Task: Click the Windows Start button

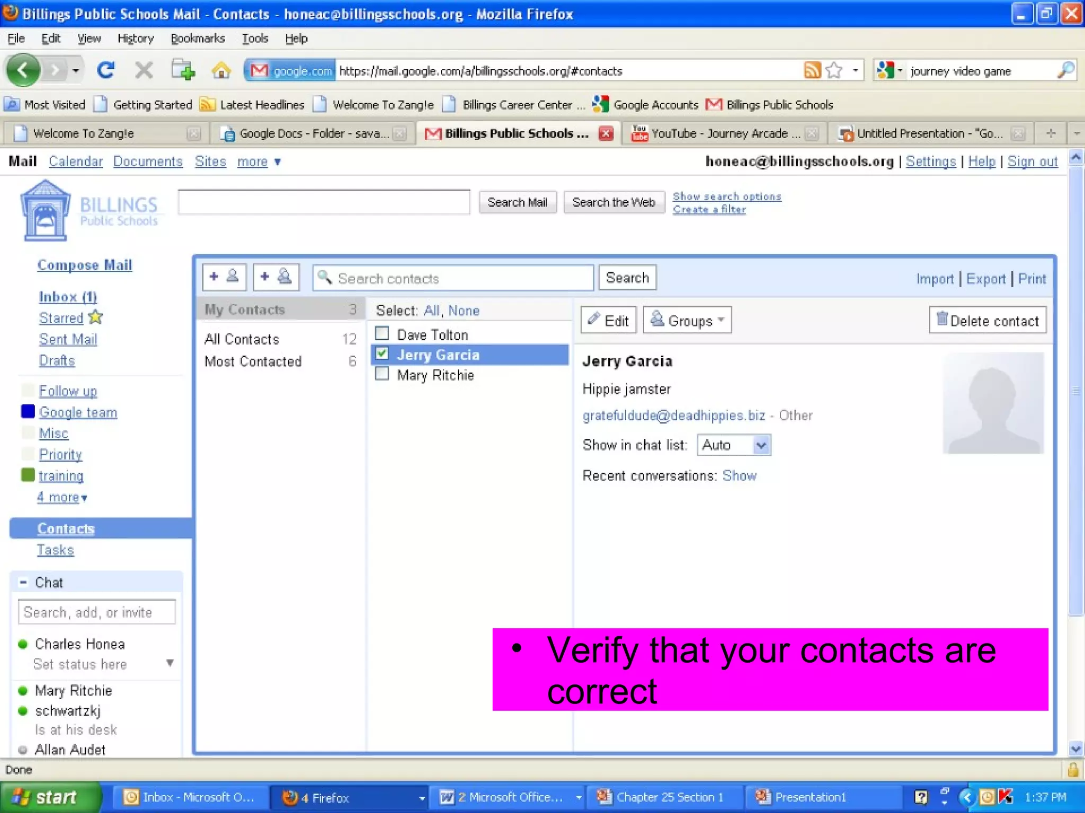Action: tap(51, 797)
